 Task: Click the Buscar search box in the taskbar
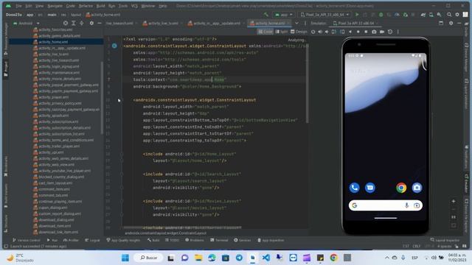pos(148,258)
